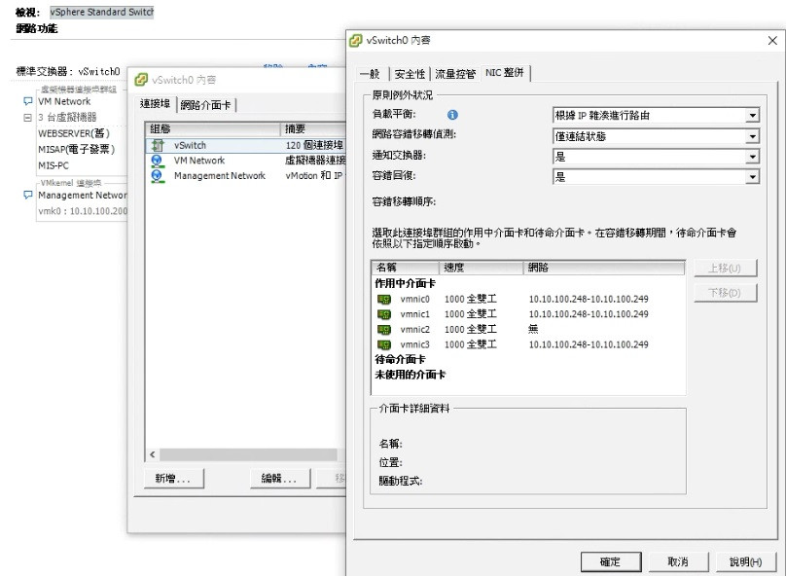Click the horizontal scrollbar left arrow
The width and height of the screenshot is (786, 577).
click(x=153, y=454)
